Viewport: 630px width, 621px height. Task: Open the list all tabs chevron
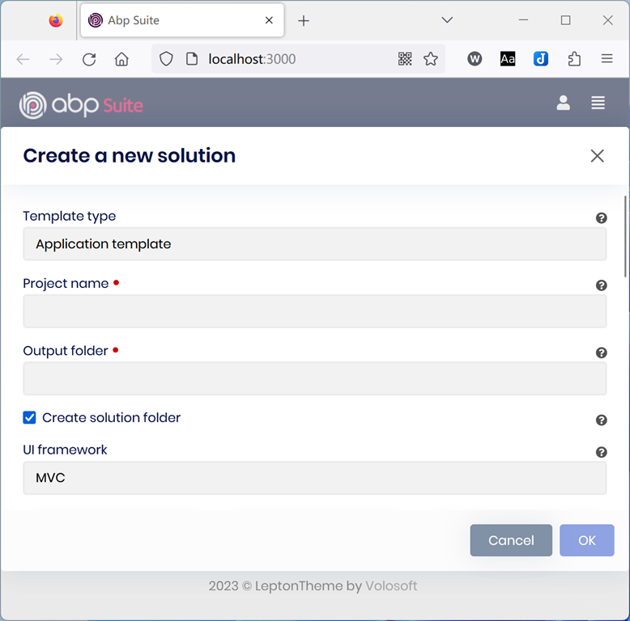446,20
